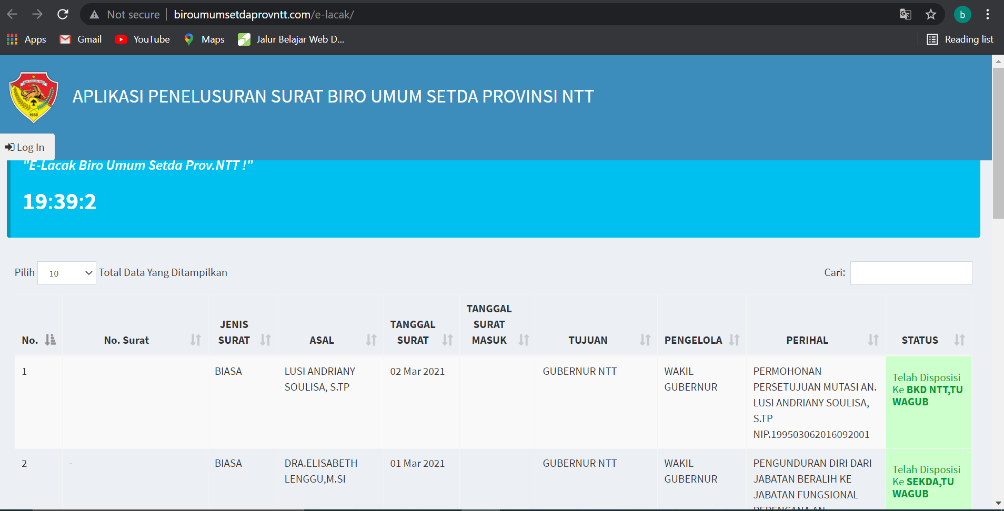
Task: Click the NTT province emblem logo
Action: (x=34, y=97)
